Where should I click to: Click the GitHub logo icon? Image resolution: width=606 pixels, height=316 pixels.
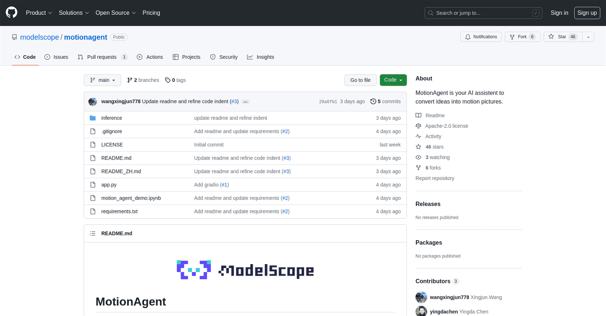coord(12,13)
